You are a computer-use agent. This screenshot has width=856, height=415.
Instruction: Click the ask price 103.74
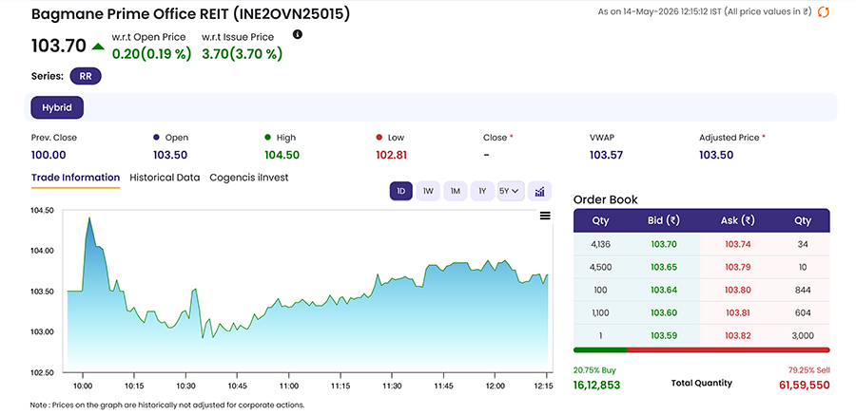click(x=738, y=244)
